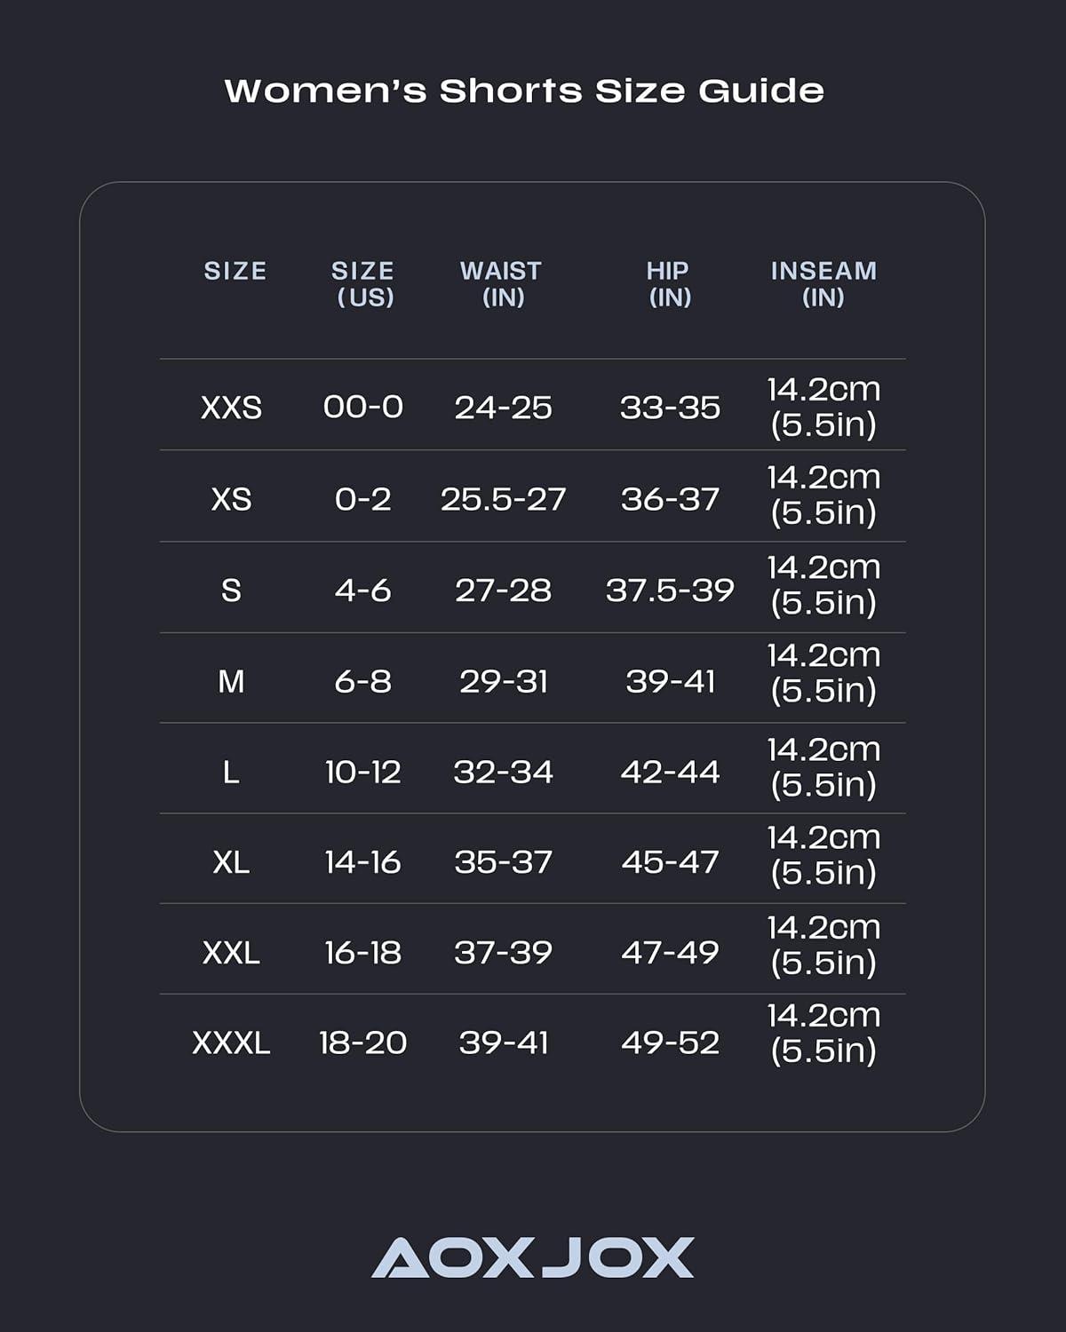Click the inseam value in the XXS row
Screen dimensions: 1066x1332
tap(823, 407)
